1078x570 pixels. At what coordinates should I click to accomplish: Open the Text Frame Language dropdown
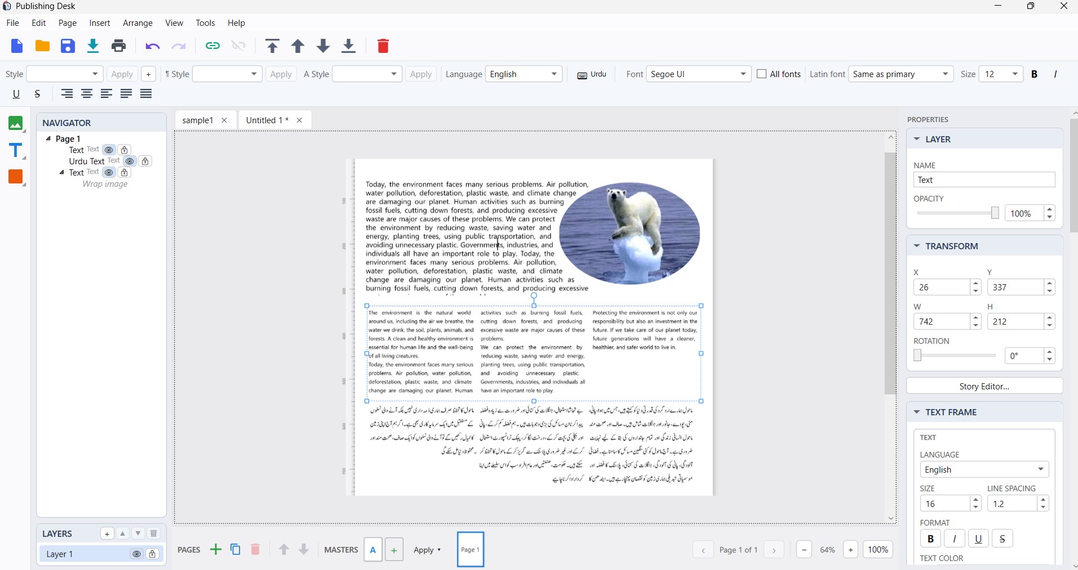(984, 470)
